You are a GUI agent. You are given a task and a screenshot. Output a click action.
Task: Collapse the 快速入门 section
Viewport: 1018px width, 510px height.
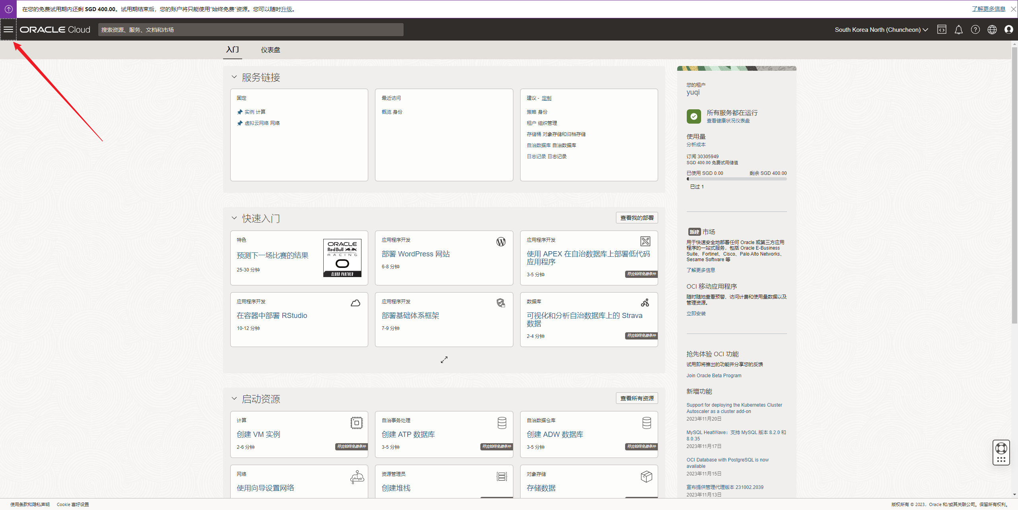(x=234, y=218)
